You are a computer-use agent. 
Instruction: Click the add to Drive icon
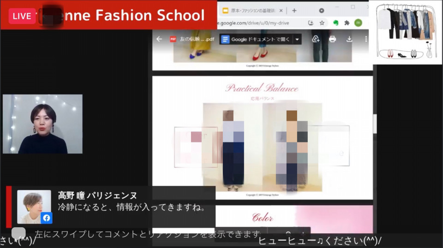point(316,39)
